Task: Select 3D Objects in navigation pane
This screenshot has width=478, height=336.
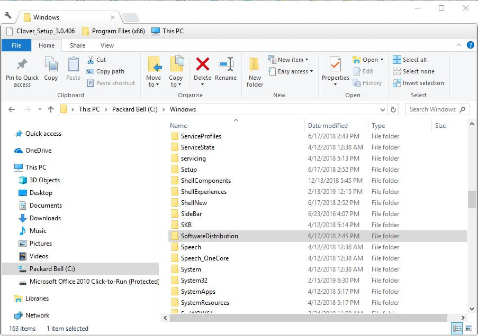Action: pyautogui.click(x=39, y=180)
